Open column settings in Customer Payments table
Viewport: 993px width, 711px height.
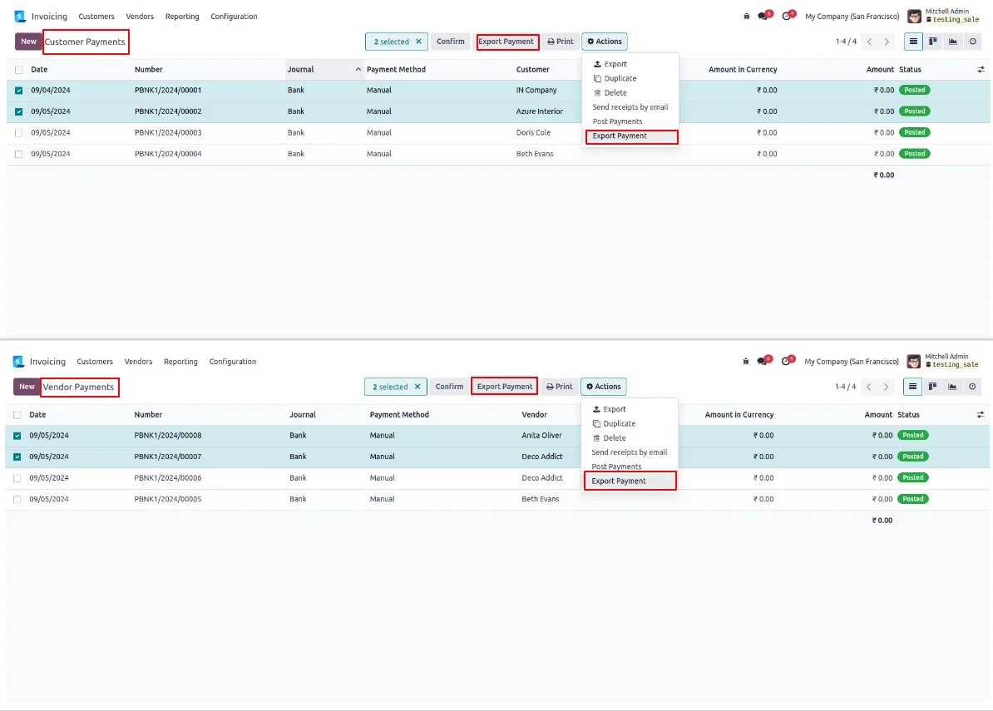tap(981, 70)
